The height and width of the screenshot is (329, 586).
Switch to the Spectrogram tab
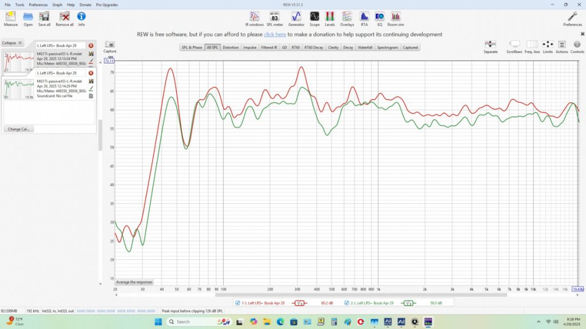click(387, 47)
